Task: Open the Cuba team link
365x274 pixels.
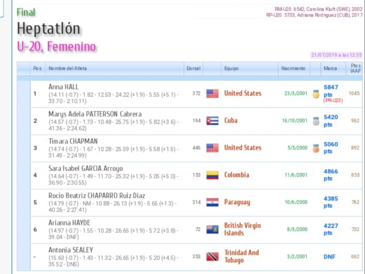Action: coord(231,120)
